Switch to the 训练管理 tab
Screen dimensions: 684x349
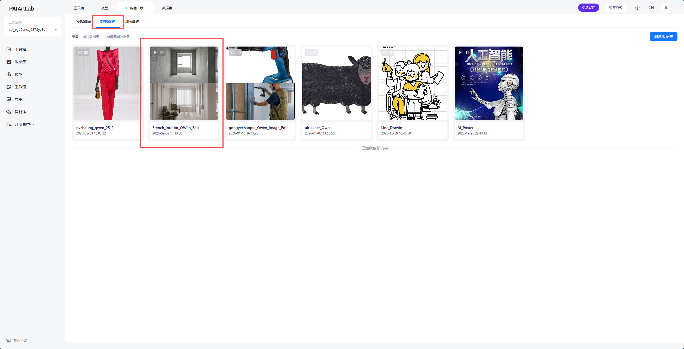pos(132,22)
